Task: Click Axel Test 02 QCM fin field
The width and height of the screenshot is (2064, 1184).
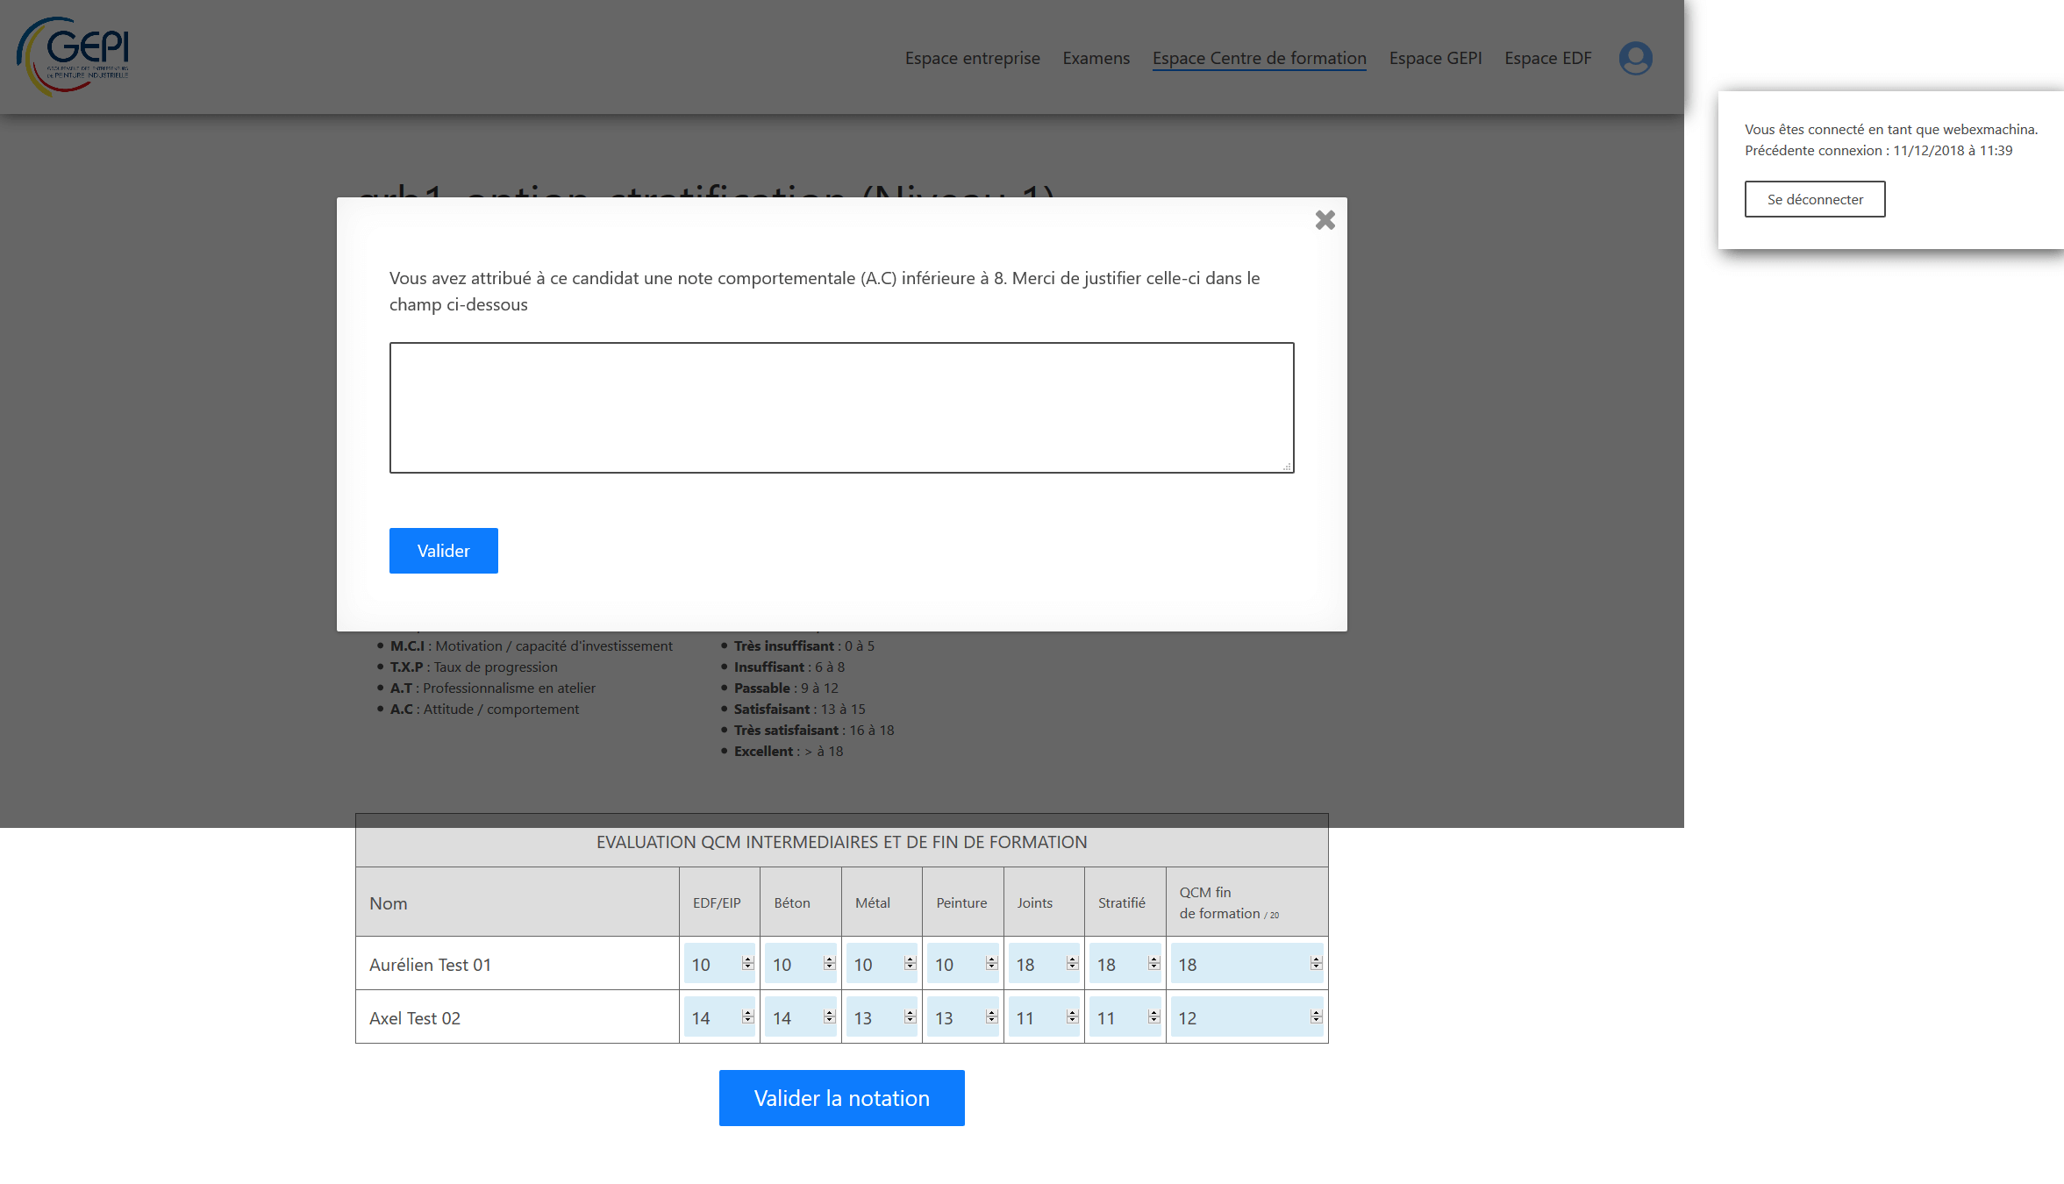Action: tap(1246, 1017)
